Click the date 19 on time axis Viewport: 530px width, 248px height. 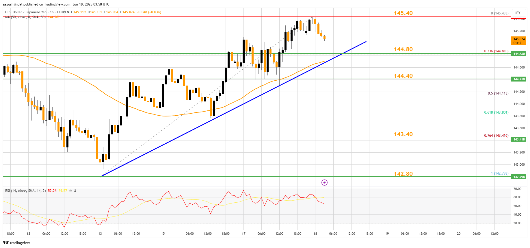pyautogui.click(x=387, y=234)
